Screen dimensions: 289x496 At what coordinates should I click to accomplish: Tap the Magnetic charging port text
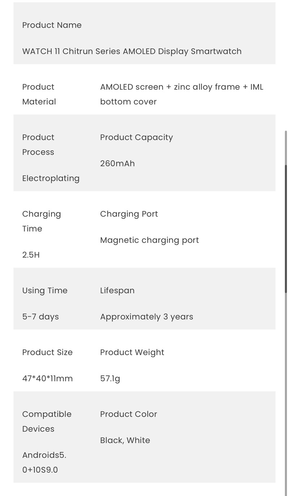[x=150, y=240]
